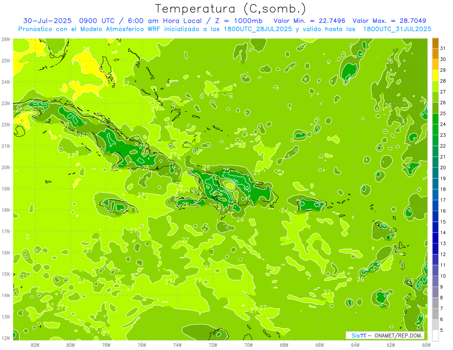Click the '62W' longitude axis label
453x350 pixels.
(391, 345)
